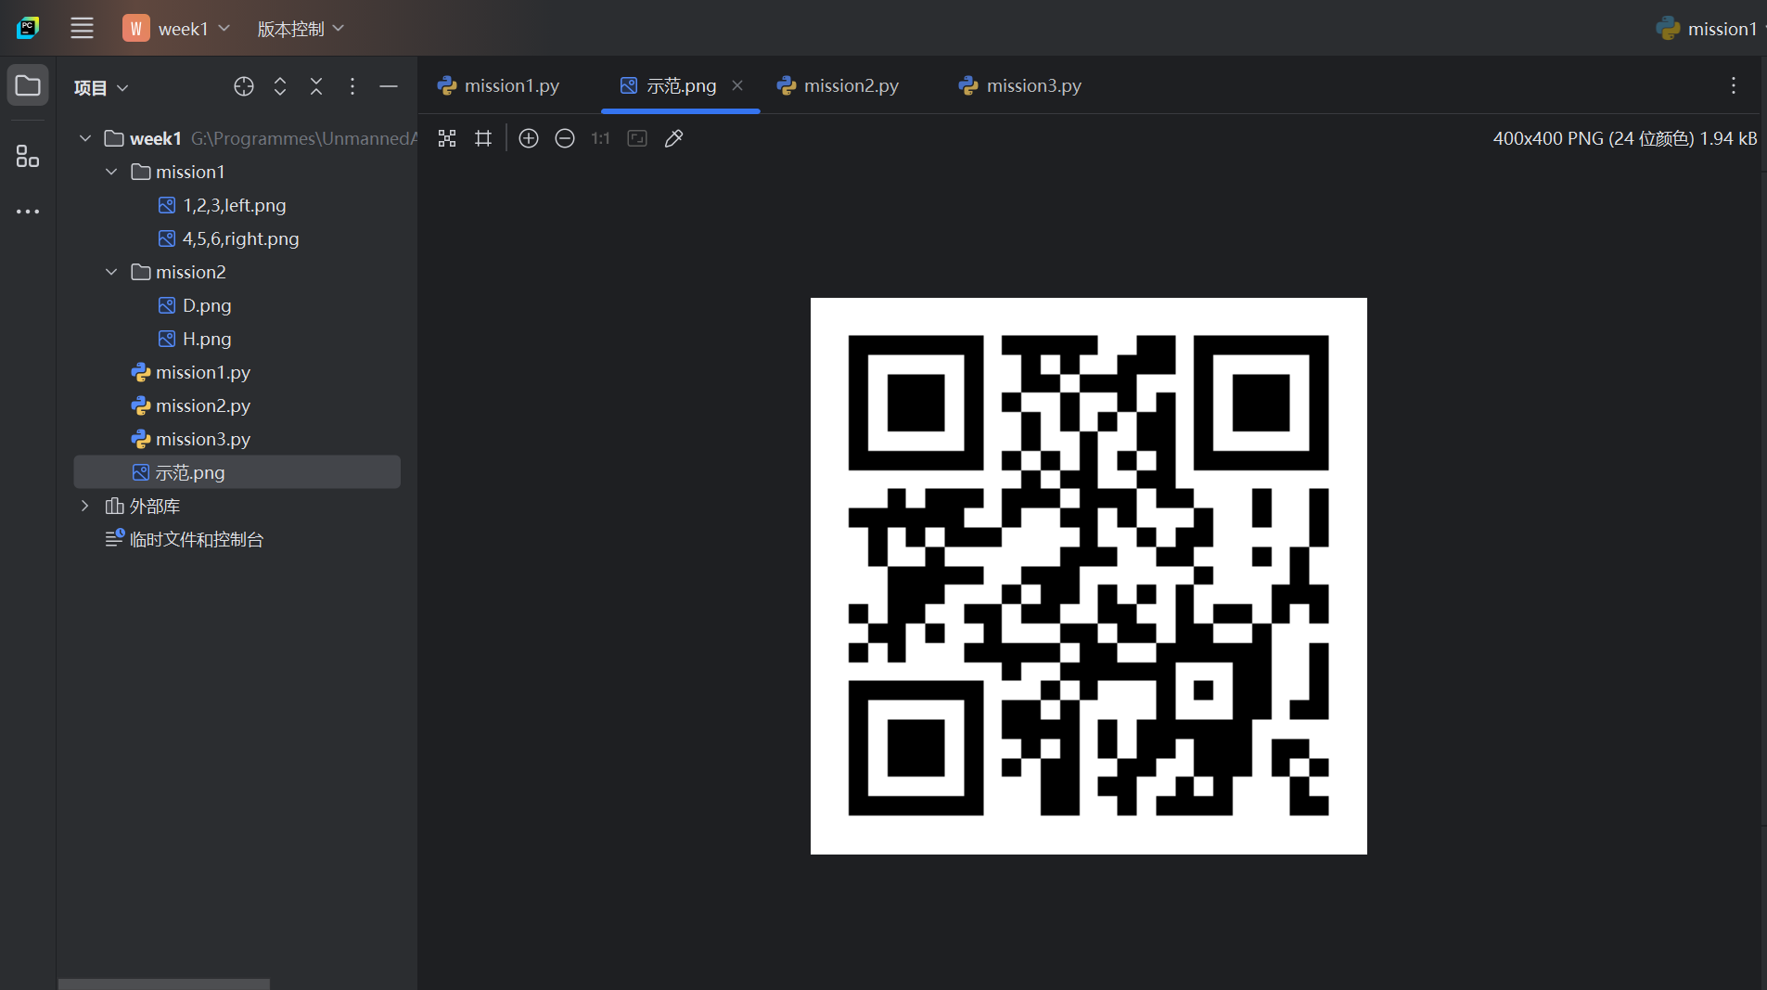Collapse the week1 root folder

point(85,138)
